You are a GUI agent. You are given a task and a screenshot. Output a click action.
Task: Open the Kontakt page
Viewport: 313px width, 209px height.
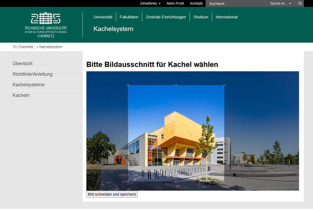tap(196, 3)
